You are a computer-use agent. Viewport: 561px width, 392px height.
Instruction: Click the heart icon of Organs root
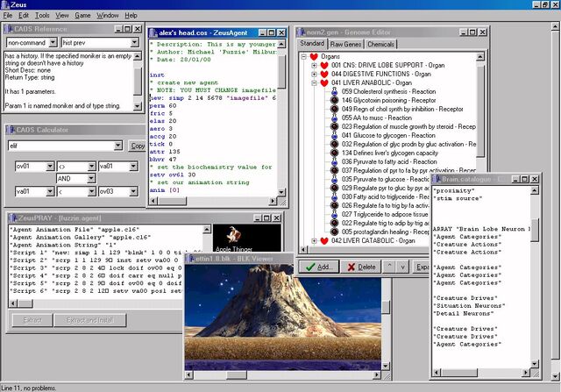[x=314, y=56]
